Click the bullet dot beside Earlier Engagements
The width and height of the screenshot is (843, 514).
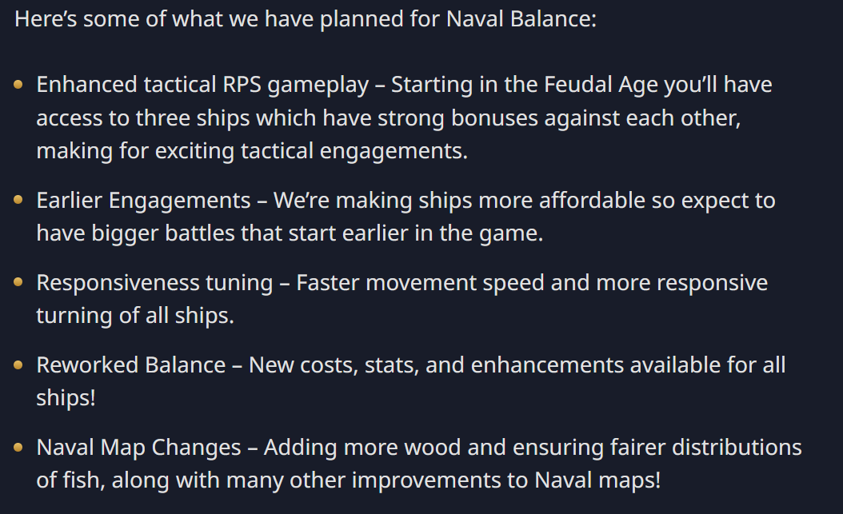tap(18, 200)
